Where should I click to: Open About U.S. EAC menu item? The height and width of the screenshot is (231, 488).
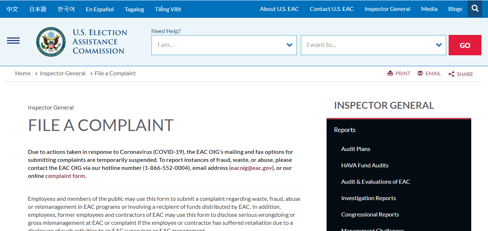pos(279,9)
